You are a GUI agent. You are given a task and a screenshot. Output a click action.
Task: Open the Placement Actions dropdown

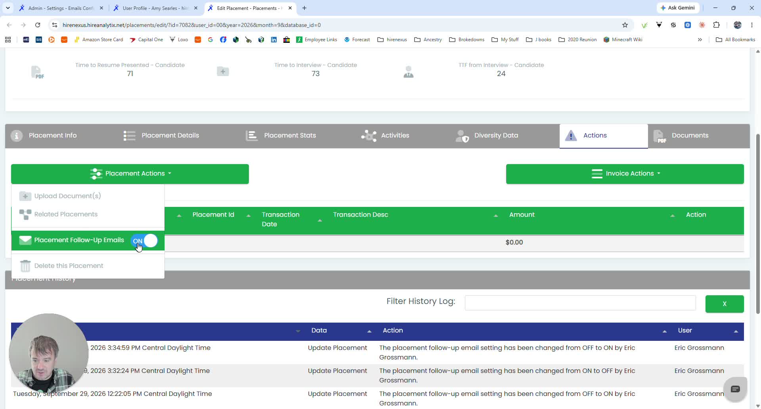point(130,174)
